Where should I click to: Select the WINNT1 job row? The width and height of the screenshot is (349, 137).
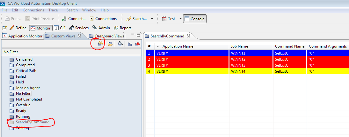pos(247,53)
